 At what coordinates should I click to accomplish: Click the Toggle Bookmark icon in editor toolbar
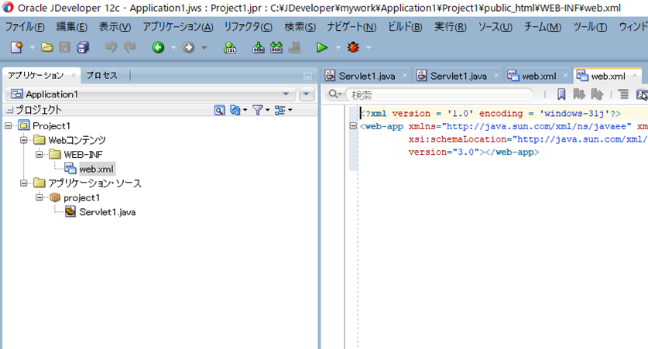(x=561, y=94)
